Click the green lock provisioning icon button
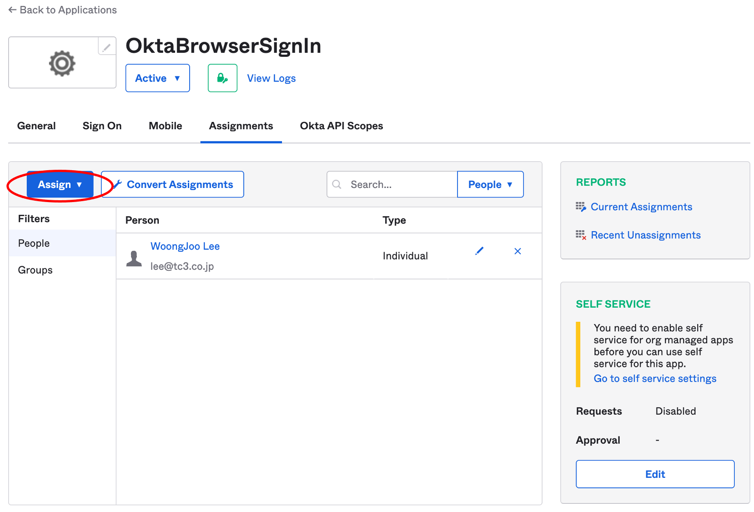 222,78
